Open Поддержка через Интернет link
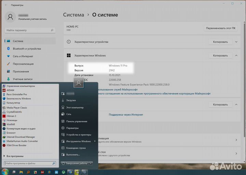The image size is (246, 175). point(126,115)
